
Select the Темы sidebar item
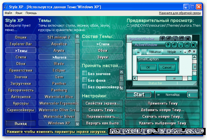tap(21, 50)
